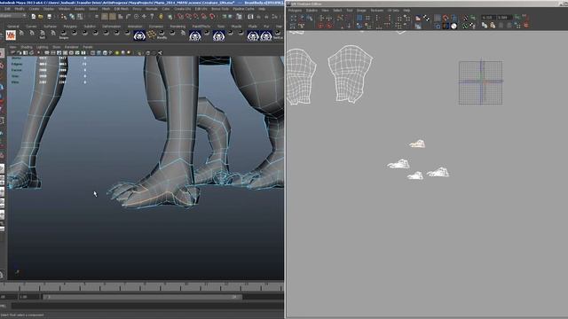Set viewport to smooth shade all
The image size is (568, 319).
tap(99, 52)
